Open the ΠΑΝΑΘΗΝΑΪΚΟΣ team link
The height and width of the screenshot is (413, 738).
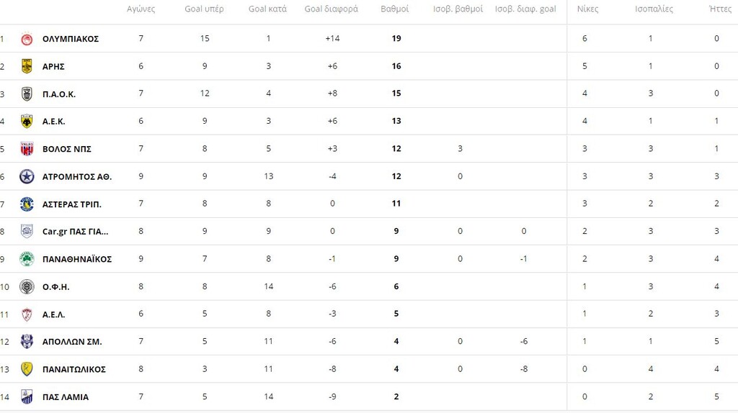click(77, 259)
